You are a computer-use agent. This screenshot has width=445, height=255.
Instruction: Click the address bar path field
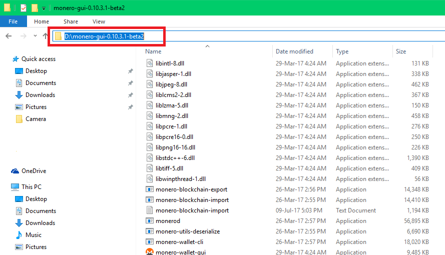(x=249, y=36)
